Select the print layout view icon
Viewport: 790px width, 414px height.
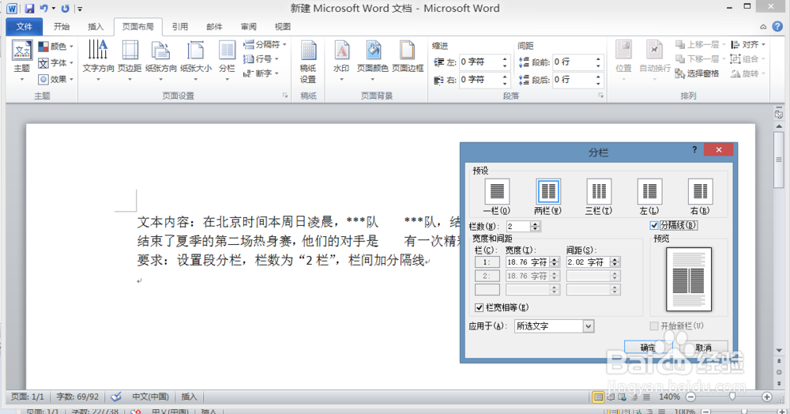pos(598,397)
